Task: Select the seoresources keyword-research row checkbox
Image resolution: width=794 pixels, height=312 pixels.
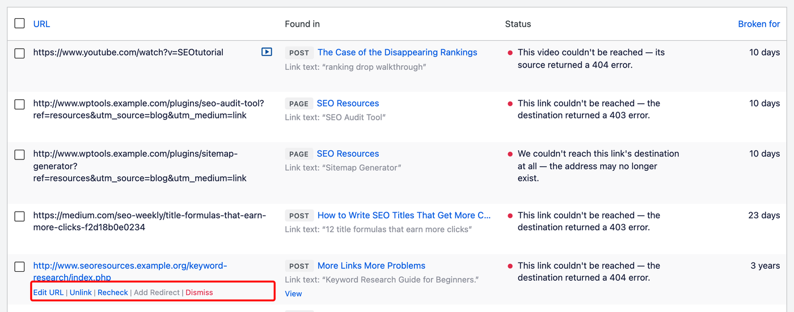Action: [x=19, y=266]
